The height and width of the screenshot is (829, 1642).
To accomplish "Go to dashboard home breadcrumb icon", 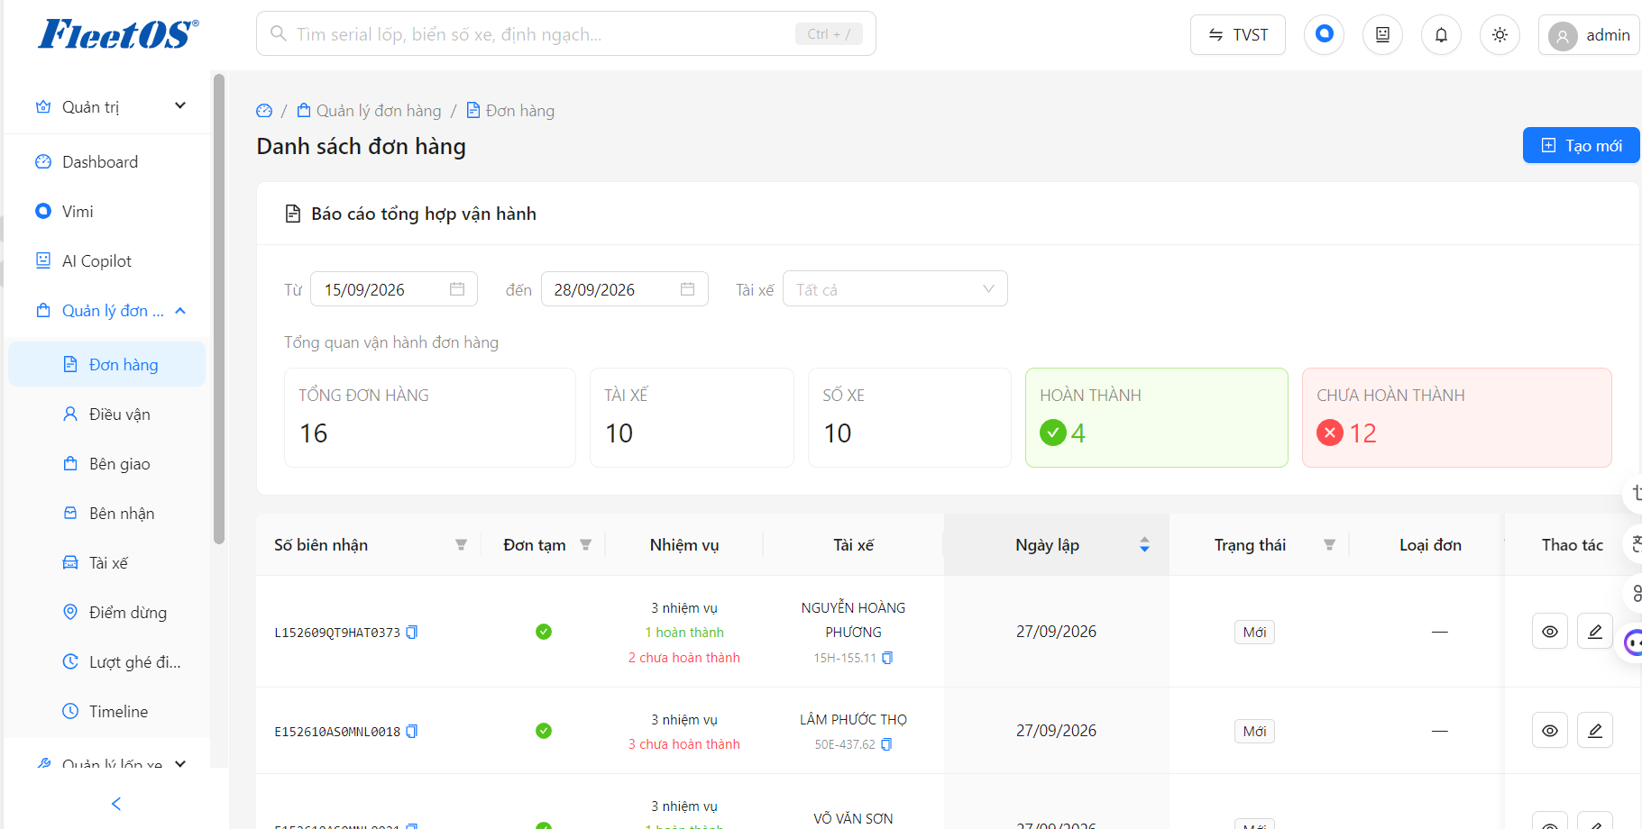I will pyautogui.click(x=264, y=111).
